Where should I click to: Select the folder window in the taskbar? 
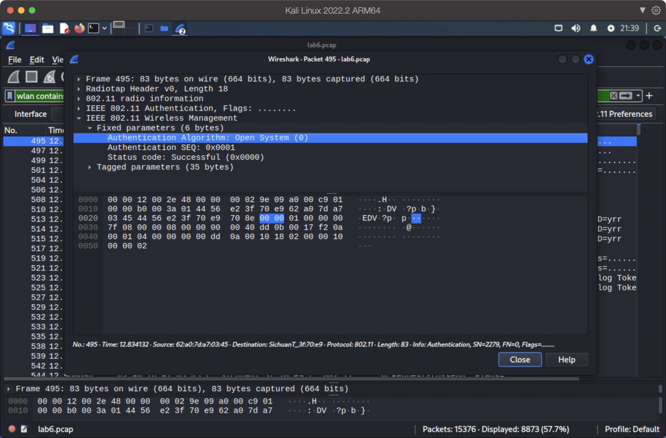pyautogui.click(x=165, y=29)
